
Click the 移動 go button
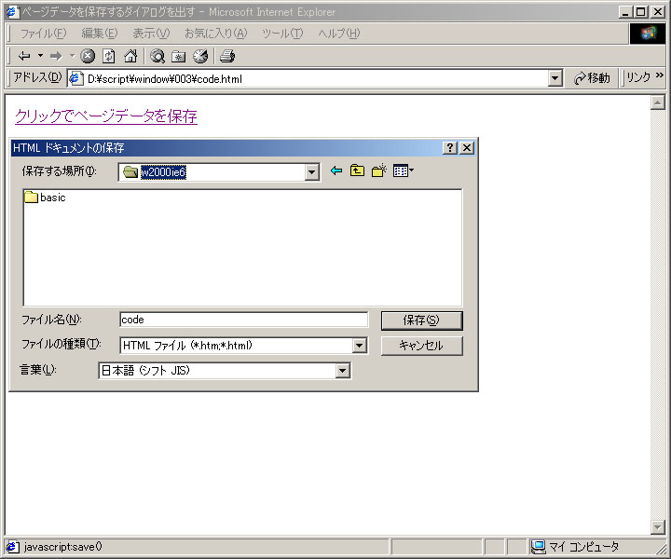[592, 78]
